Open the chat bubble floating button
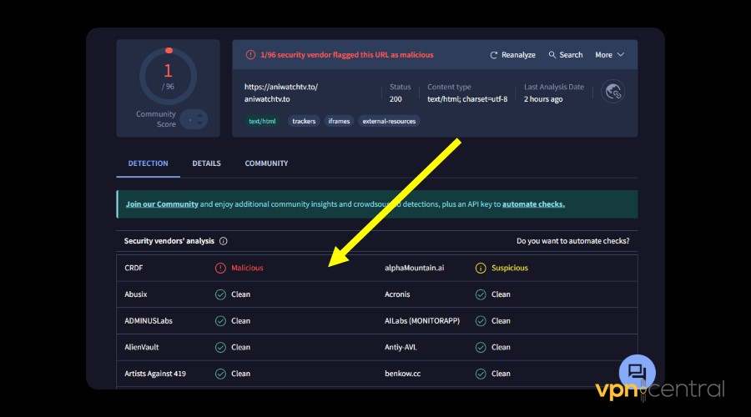 (637, 372)
